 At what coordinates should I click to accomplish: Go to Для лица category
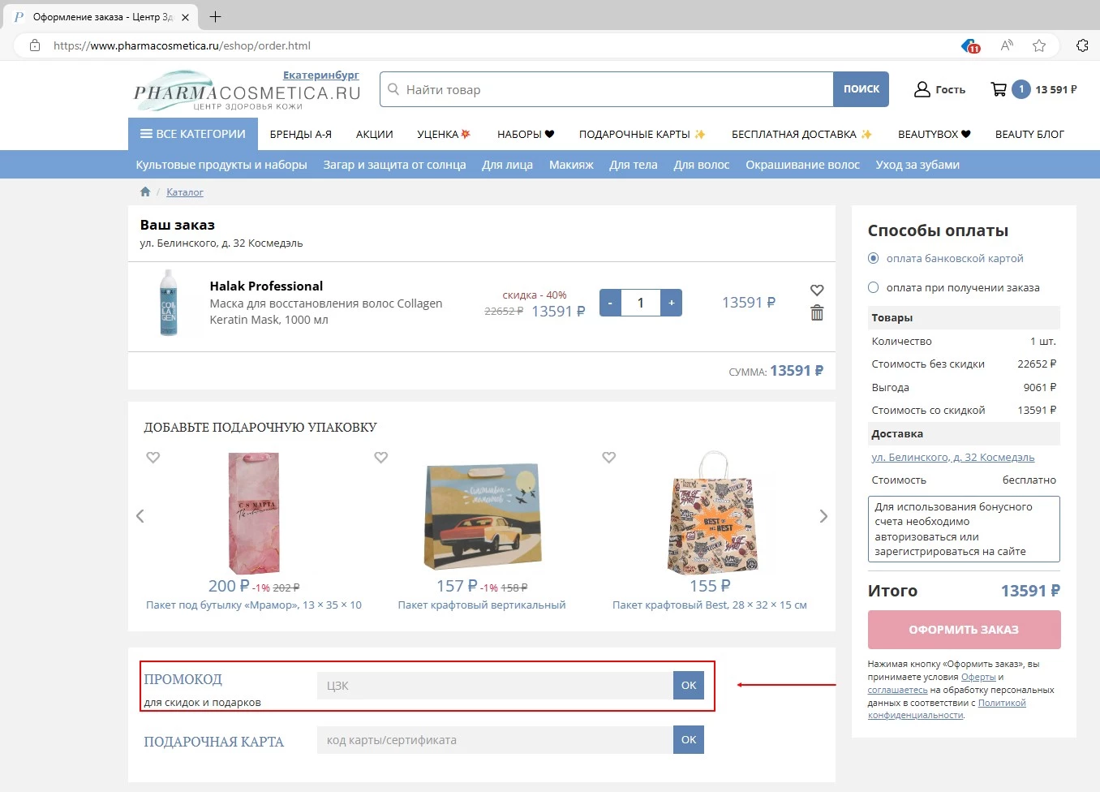507,165
